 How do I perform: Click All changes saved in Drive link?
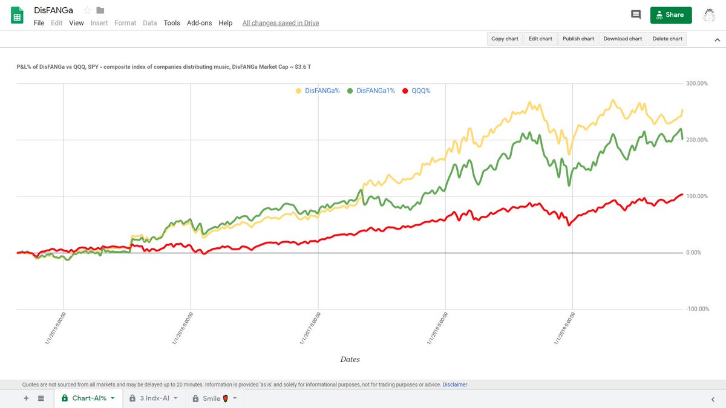tap(281, 23)
